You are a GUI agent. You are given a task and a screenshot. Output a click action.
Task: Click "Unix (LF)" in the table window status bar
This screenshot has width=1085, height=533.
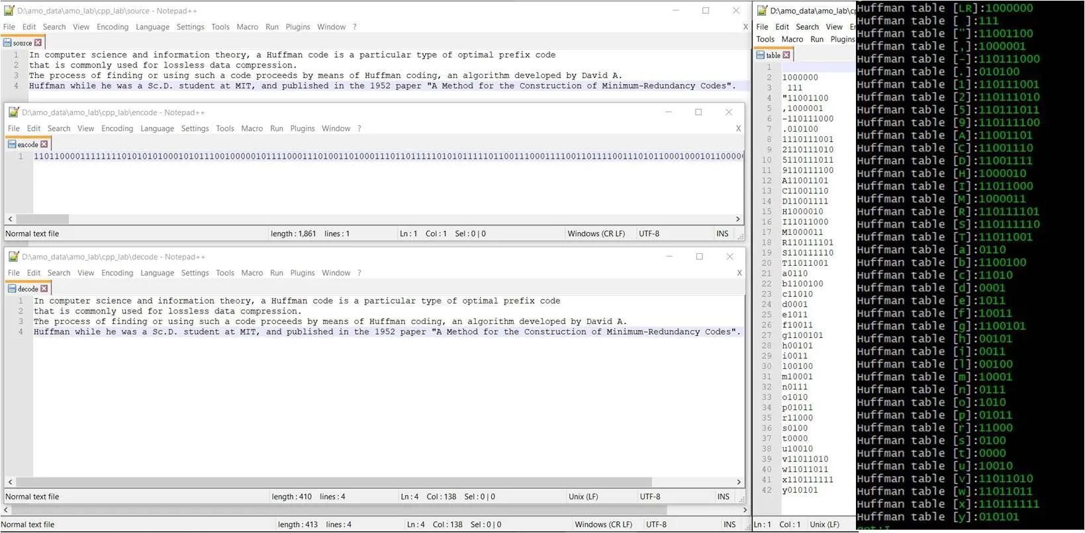click(824, 525)
